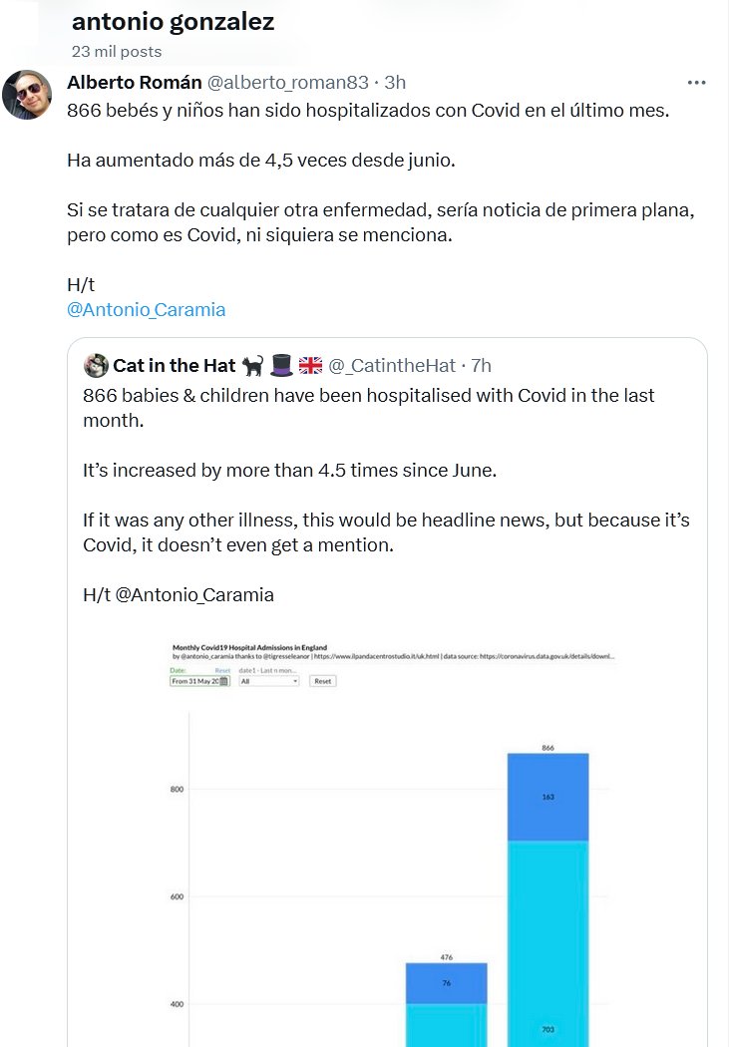Image resolution: width=732 pixels, height=1047 pixels.
Task: Open the 3h timestamp of the post
Action: [x=395, y=82]
